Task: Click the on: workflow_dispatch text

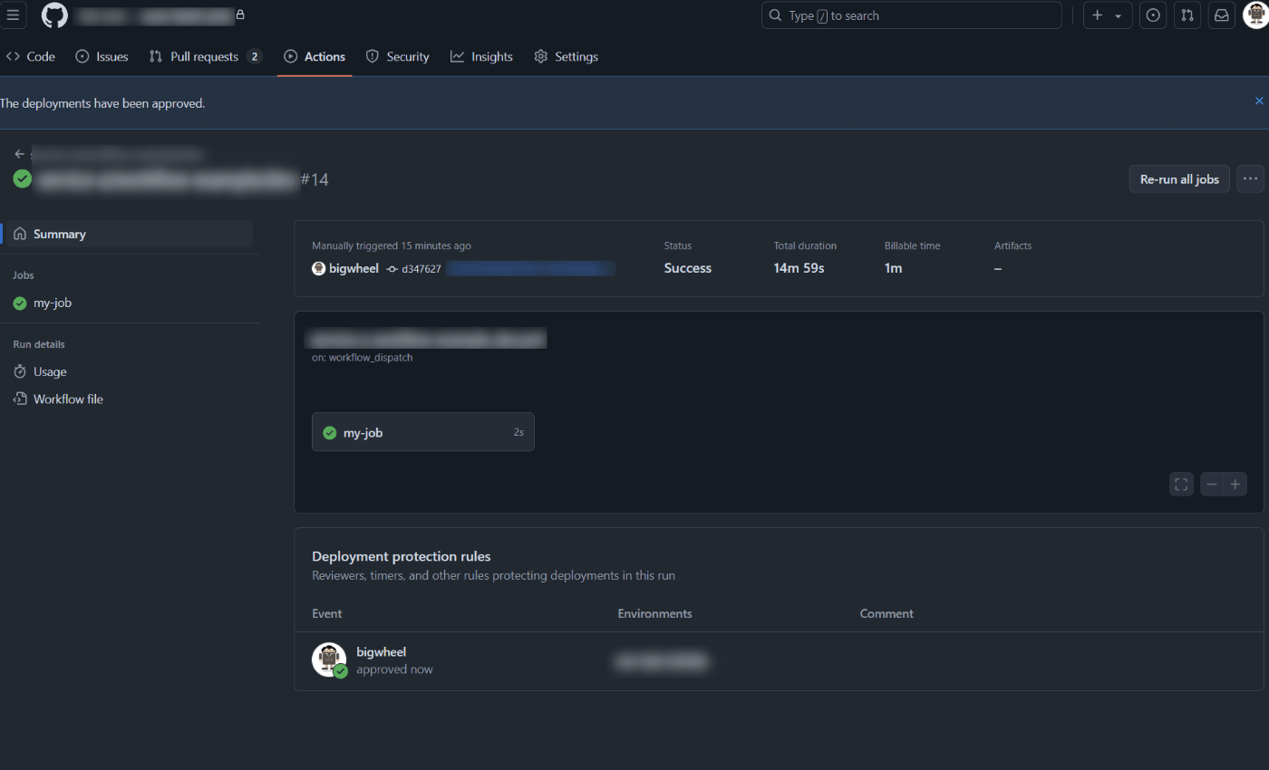Action: pyautogui.click(x=362, y=358)
